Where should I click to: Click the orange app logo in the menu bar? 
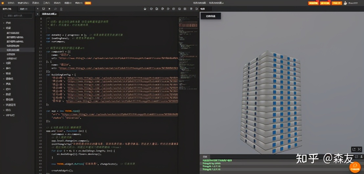[x=3, y=3]
